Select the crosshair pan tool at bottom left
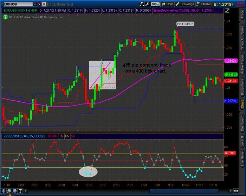The width and height of the screenshot is (246, 196). pos(4,191)
